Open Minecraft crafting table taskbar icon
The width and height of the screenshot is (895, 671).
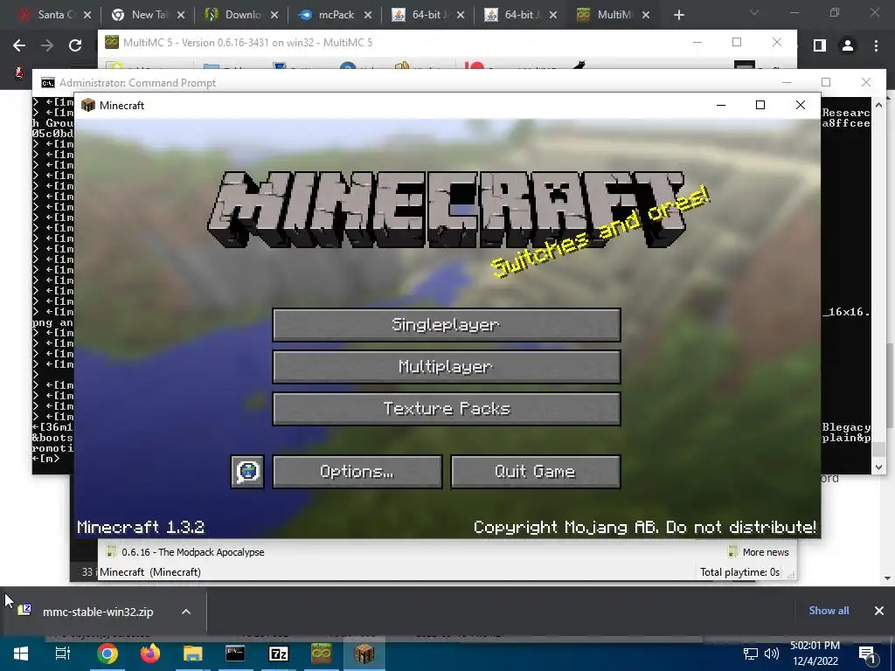pos(364,654)
